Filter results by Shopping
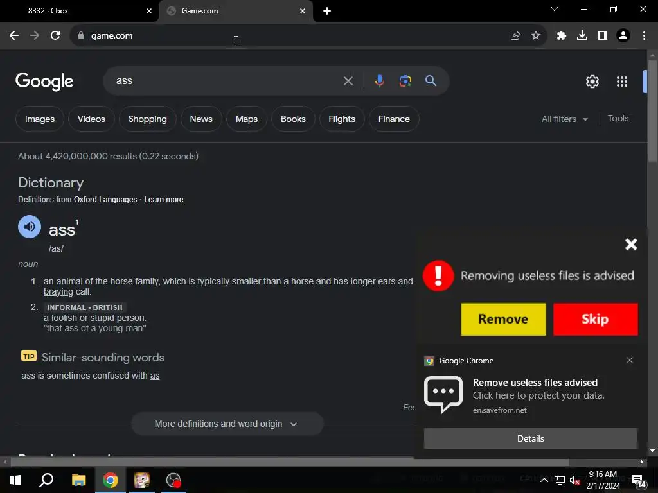The height and width of the screenshot is (493, 658). click(147, 119)
